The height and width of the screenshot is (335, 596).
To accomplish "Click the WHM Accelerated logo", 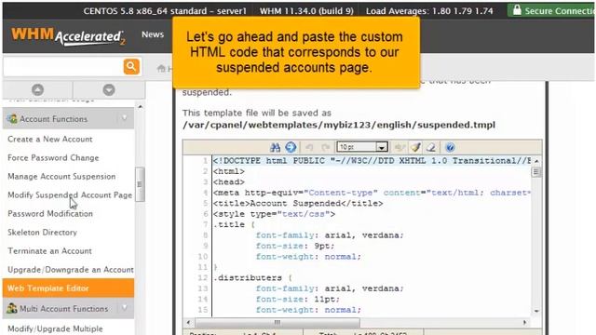I will (x=68, y=36).
